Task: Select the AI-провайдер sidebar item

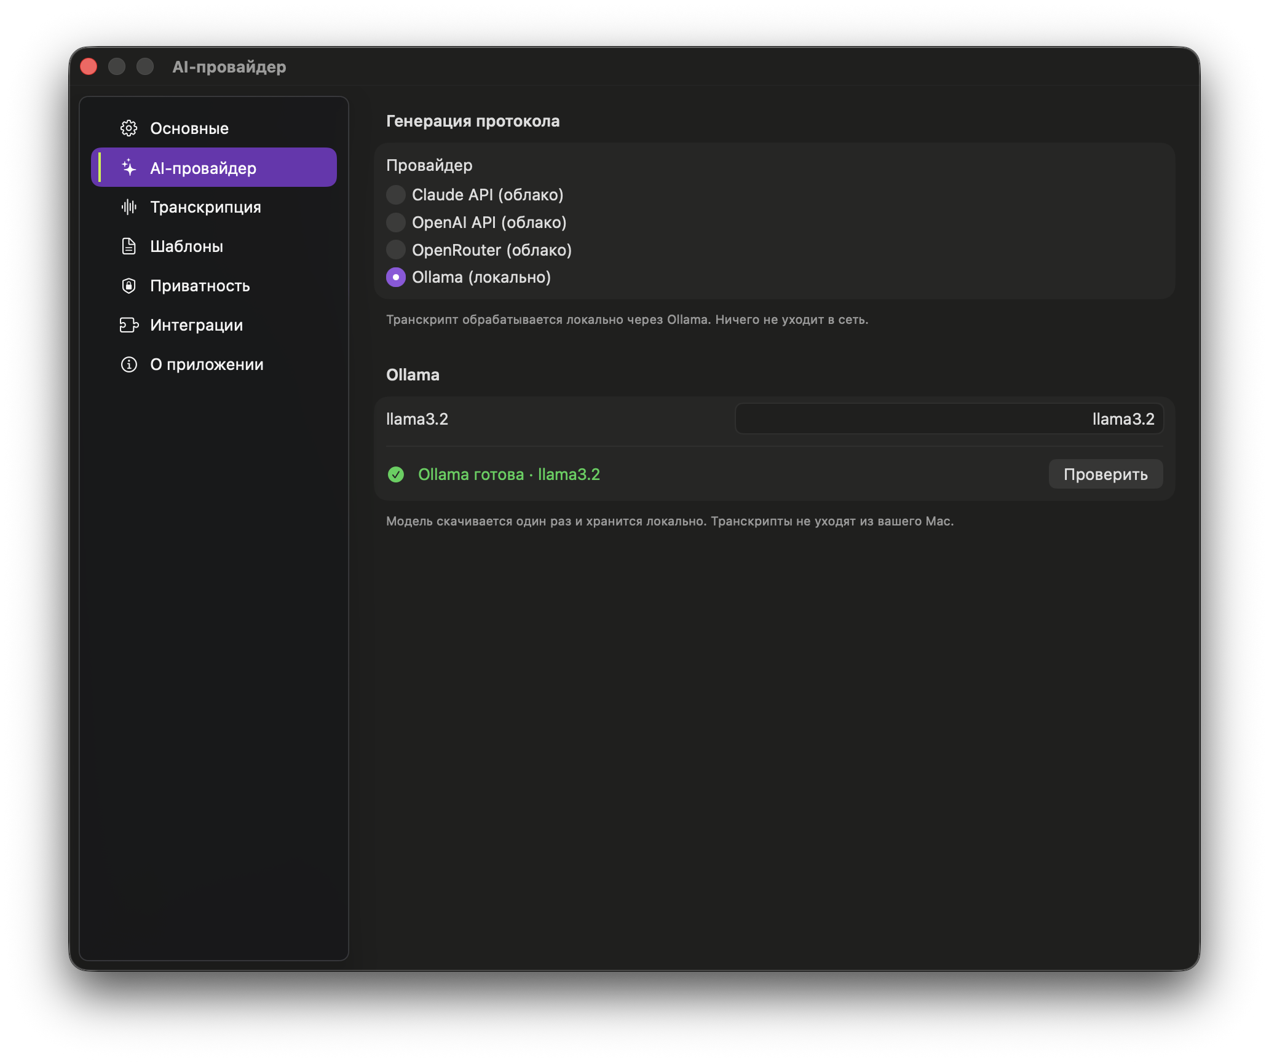Action: click(x=214, y=167)
